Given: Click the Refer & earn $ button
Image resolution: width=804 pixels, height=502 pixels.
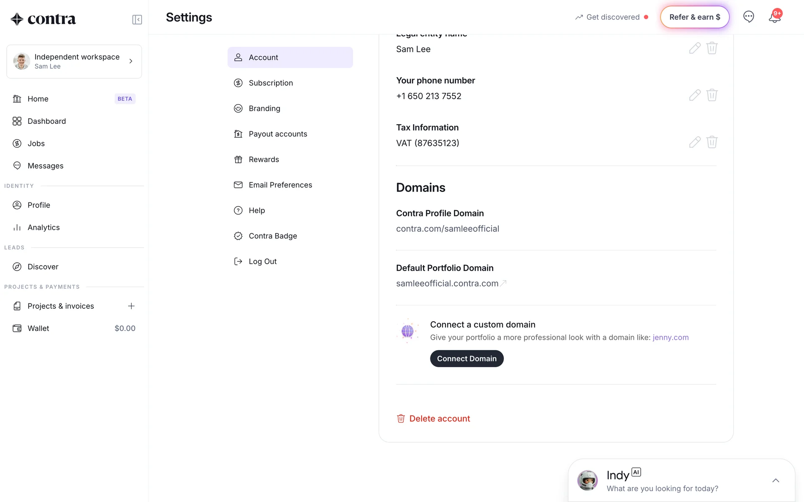Looking at the screenshot, I should [x=694, y=17].
